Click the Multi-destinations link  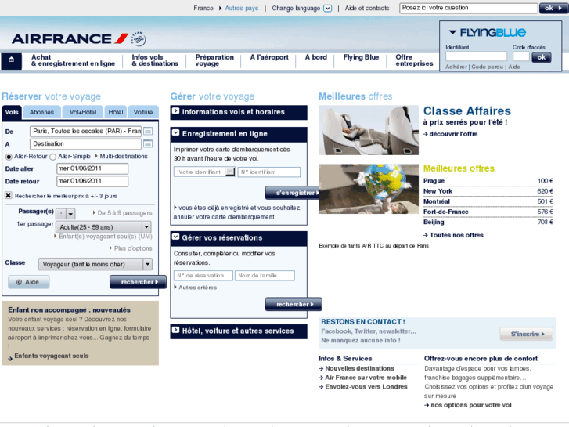point(124,156)
